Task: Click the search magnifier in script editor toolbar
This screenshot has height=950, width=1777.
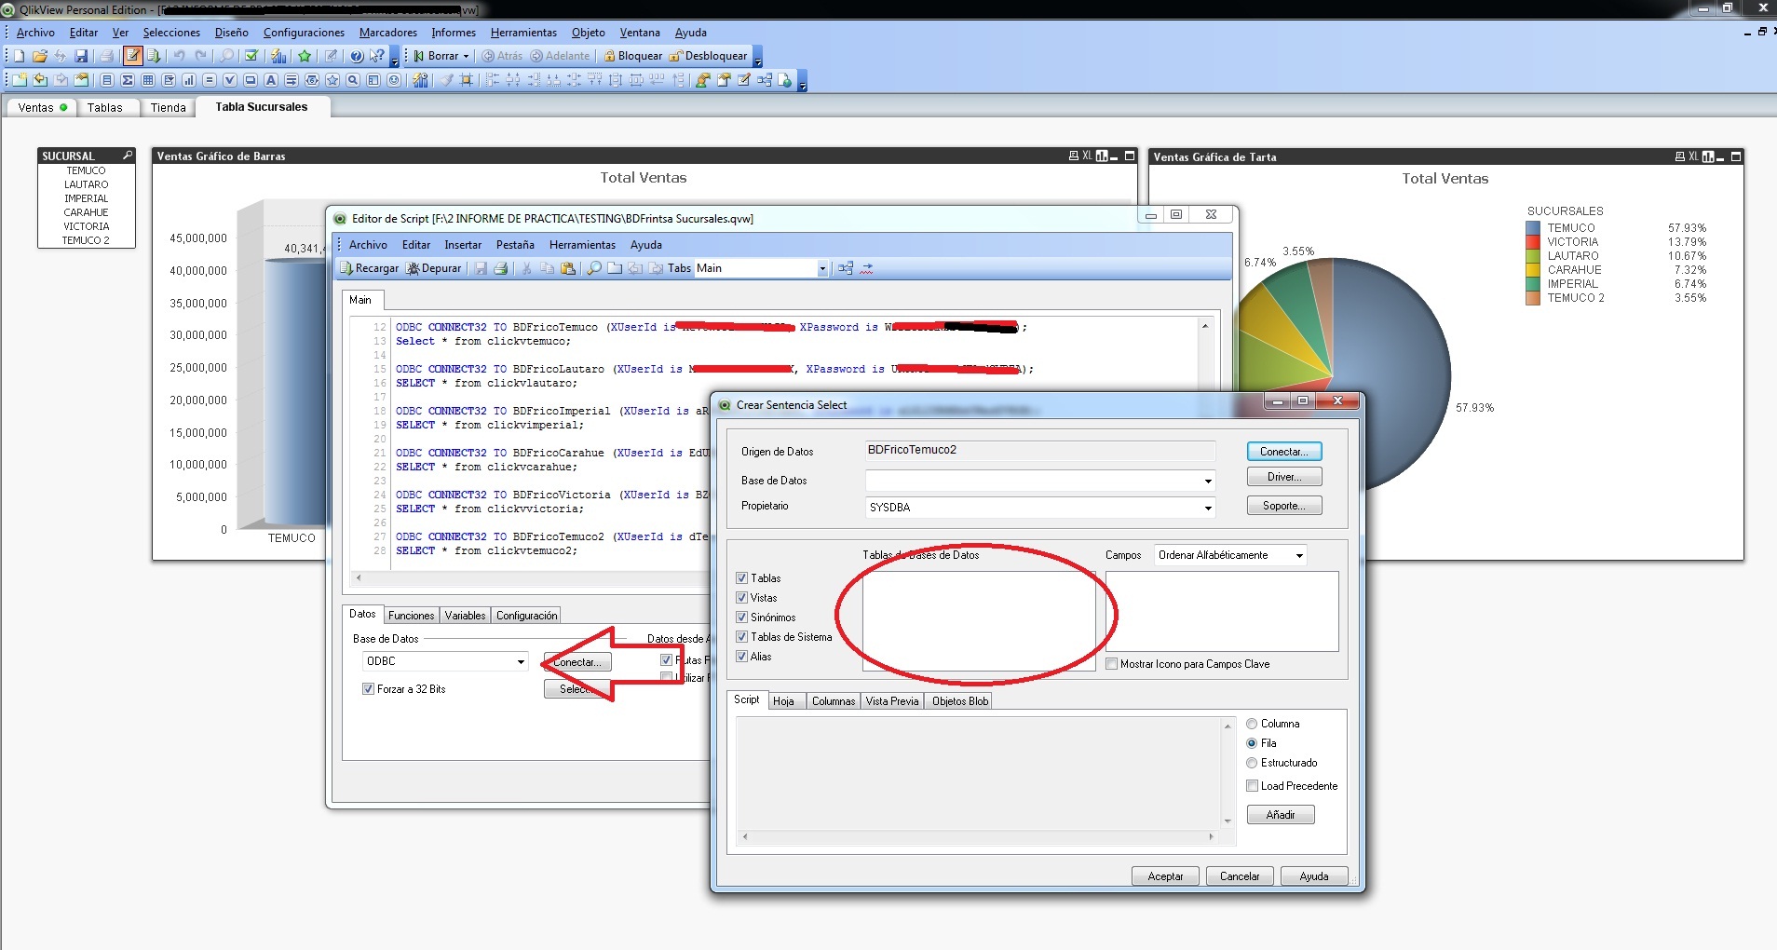Action: 593,268
